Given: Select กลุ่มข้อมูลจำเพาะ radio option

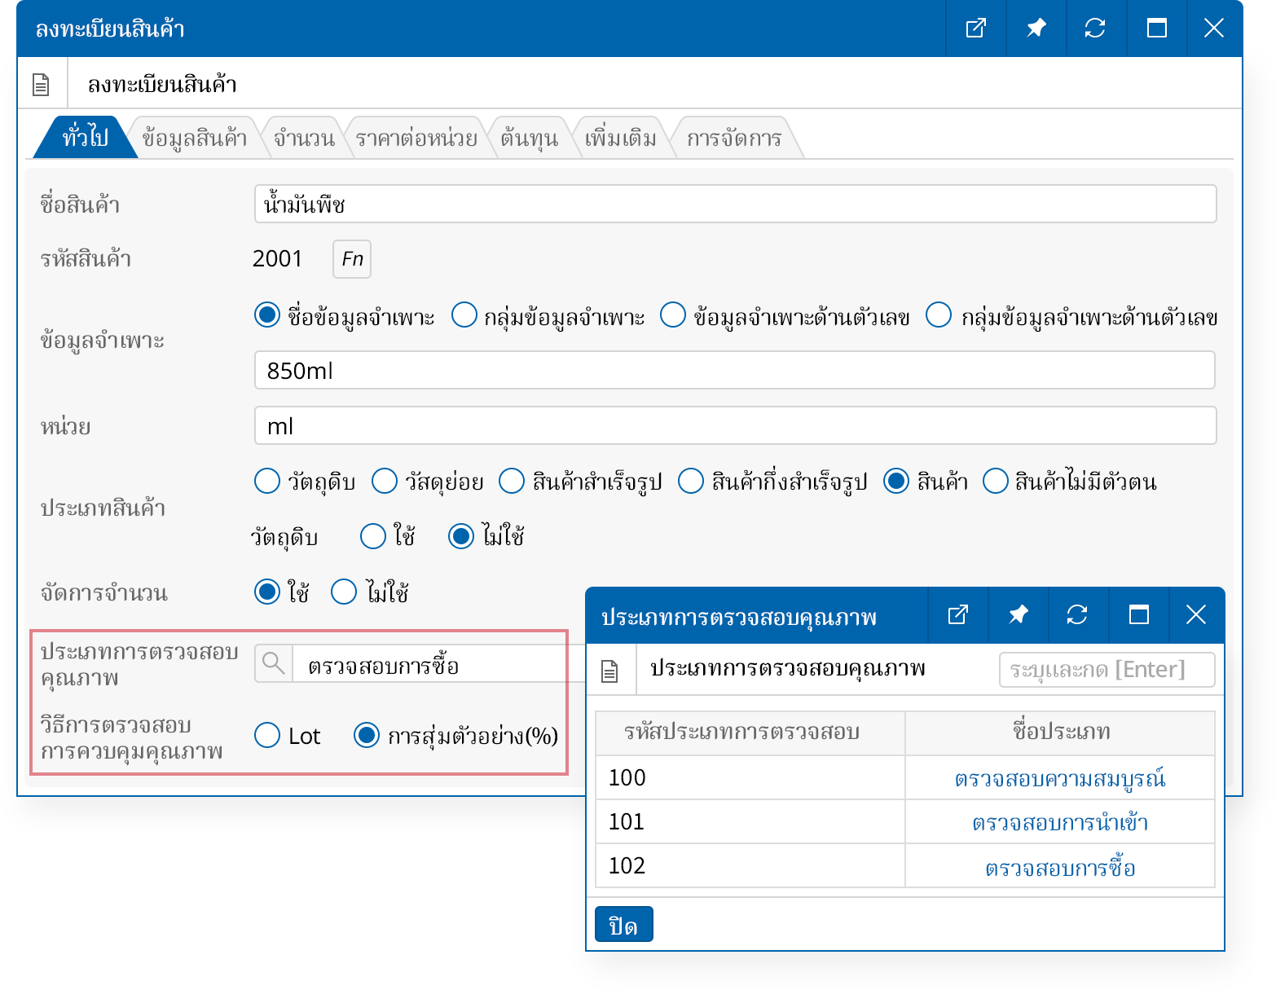Looking at the screenshot, I should pos(464,315).
